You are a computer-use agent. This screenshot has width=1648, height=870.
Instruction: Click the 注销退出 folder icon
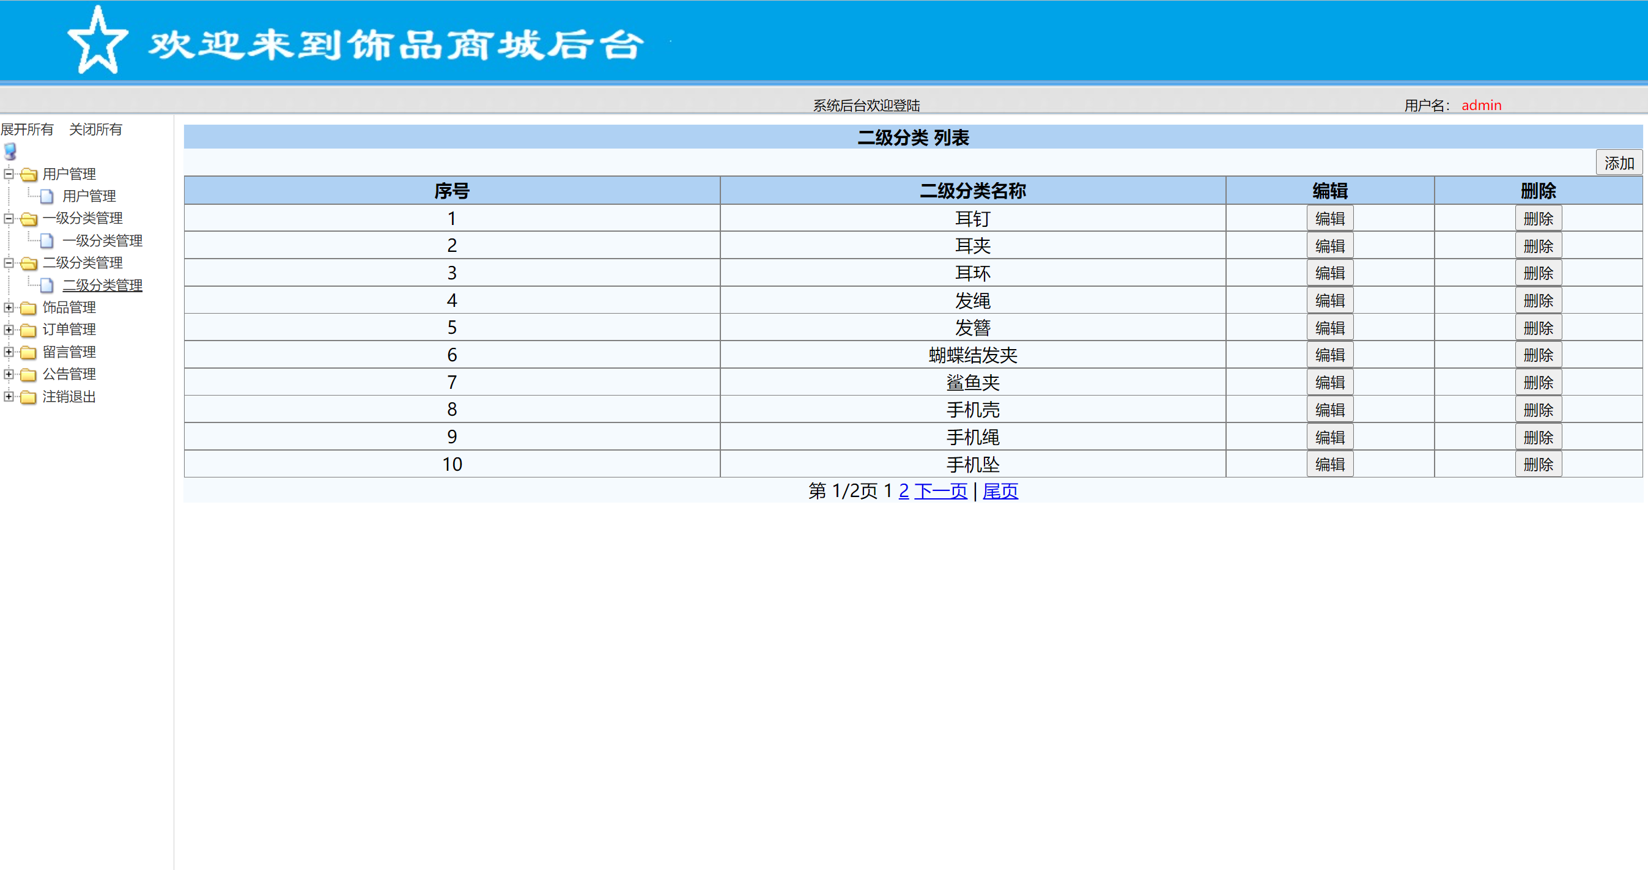tap(27, 397)
